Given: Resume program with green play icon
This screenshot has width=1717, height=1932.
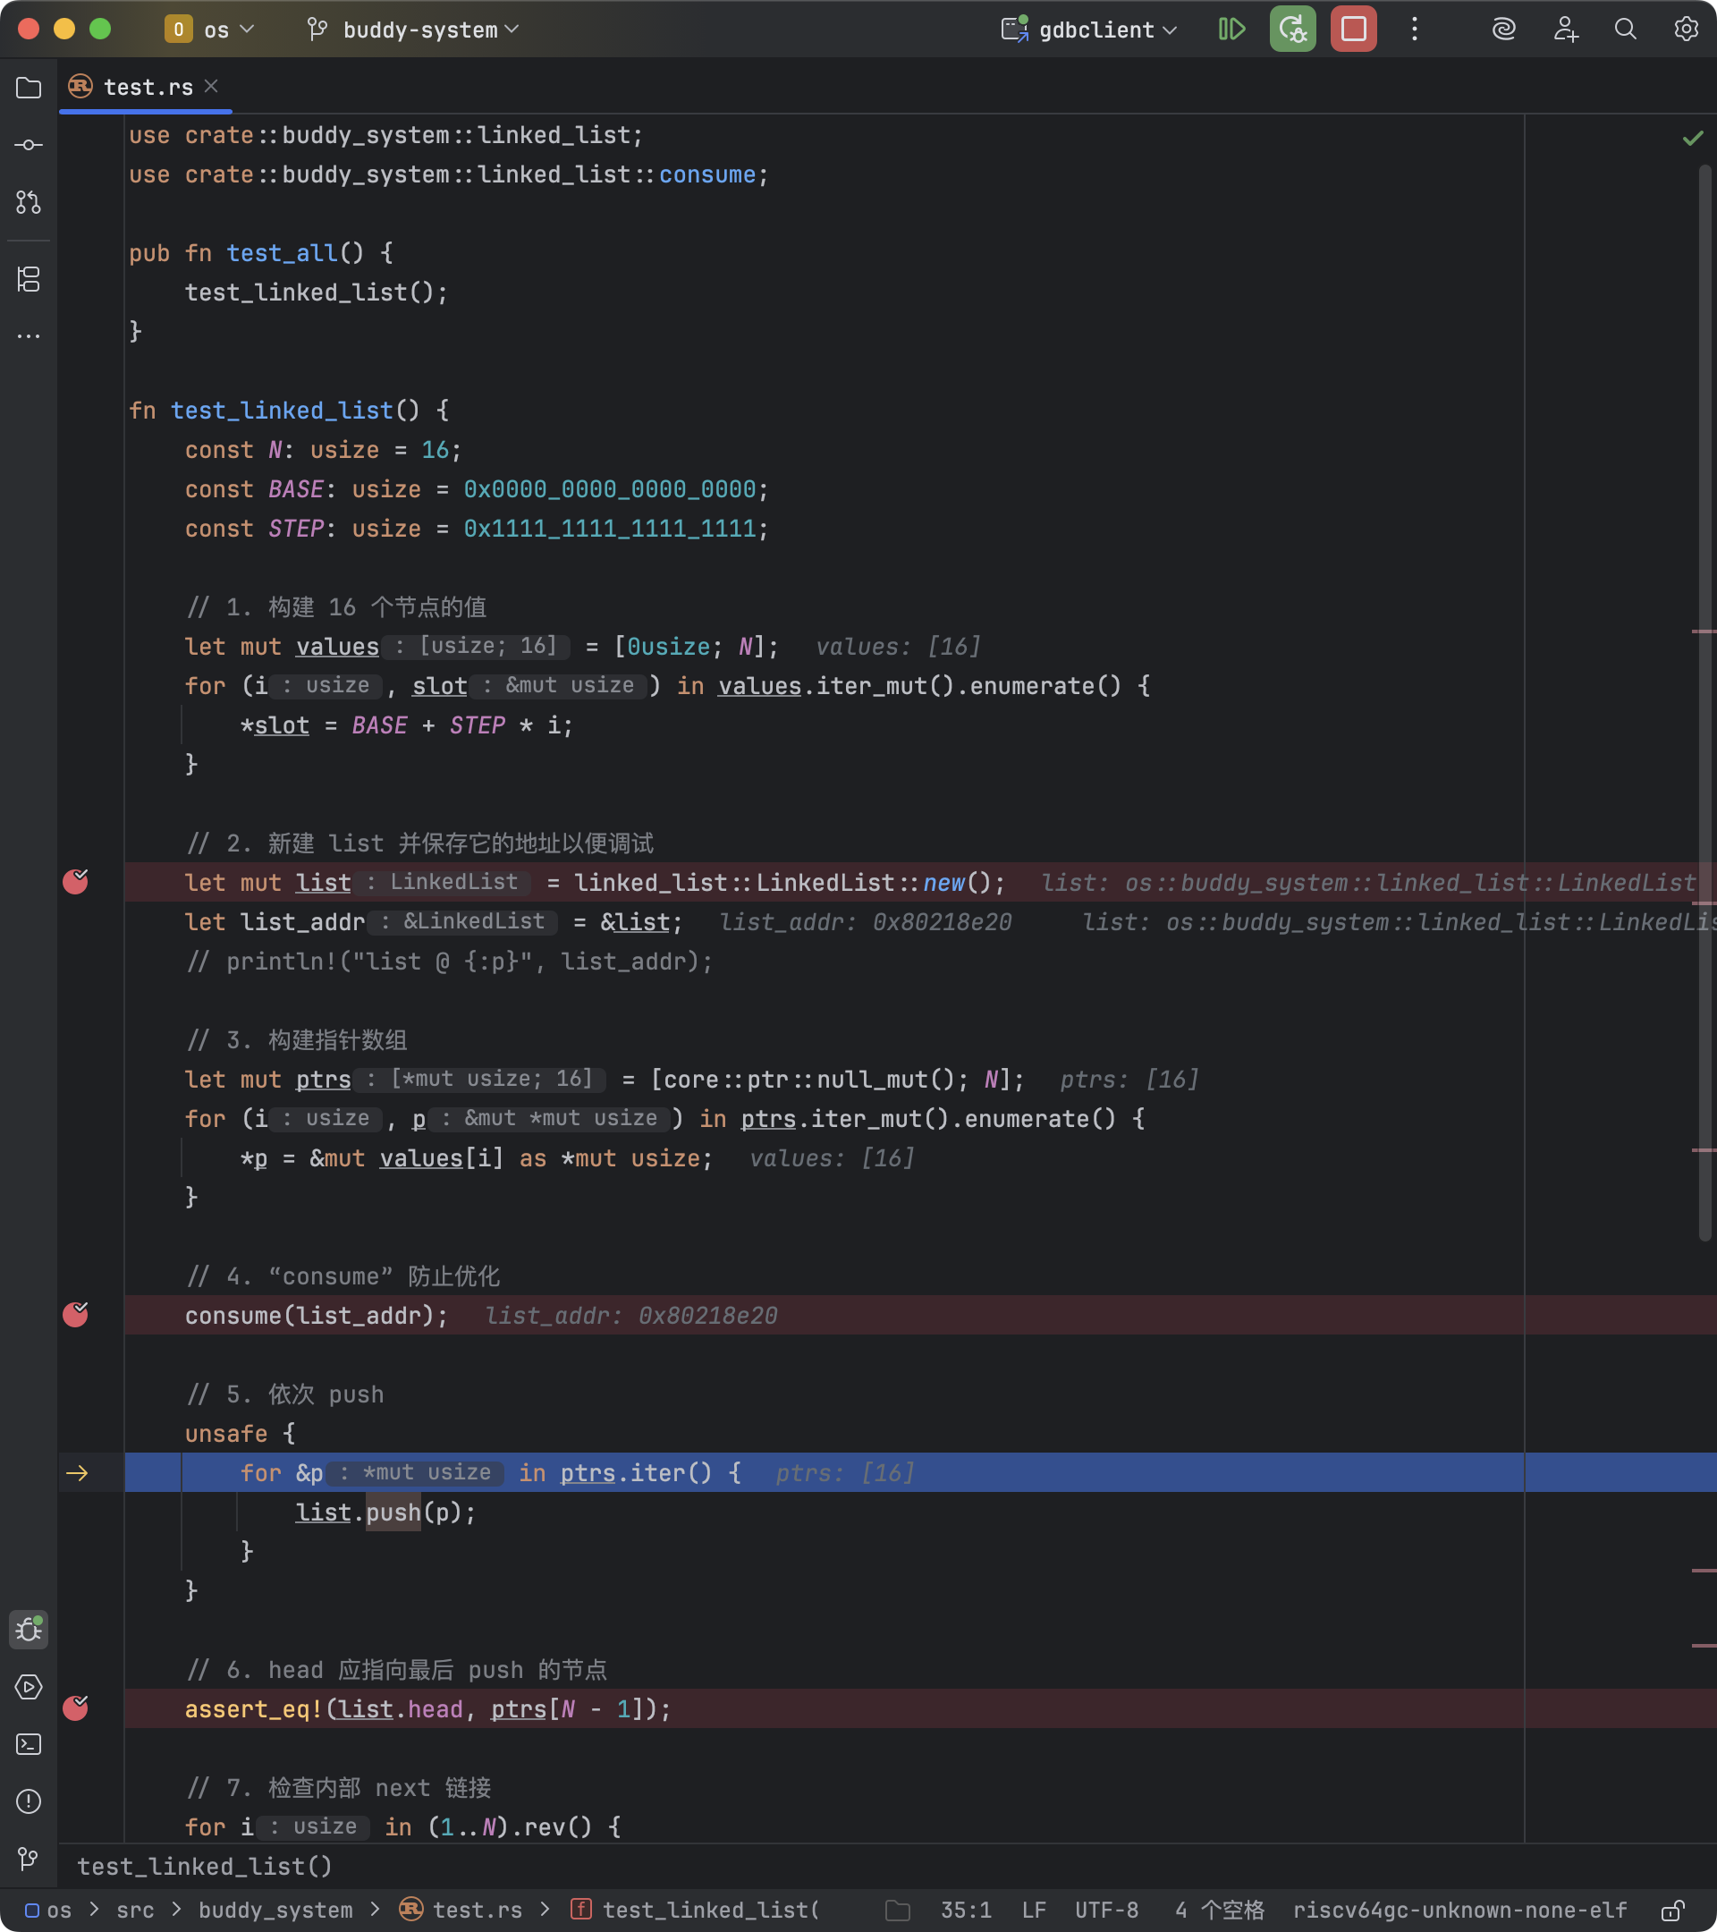Looking at the screenshot, I should click(x=1231, y=30).
